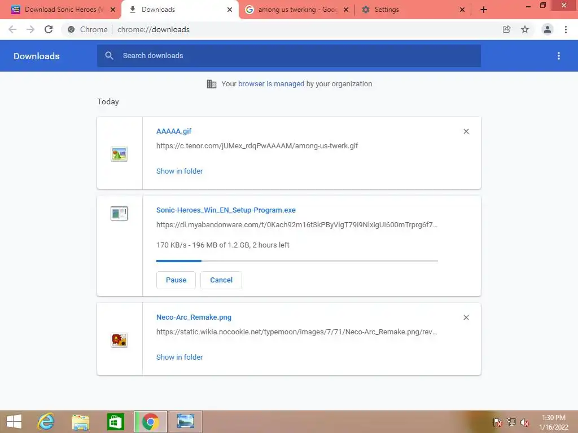
Task: Click the network tray icon
Action: tap(511, 422)
